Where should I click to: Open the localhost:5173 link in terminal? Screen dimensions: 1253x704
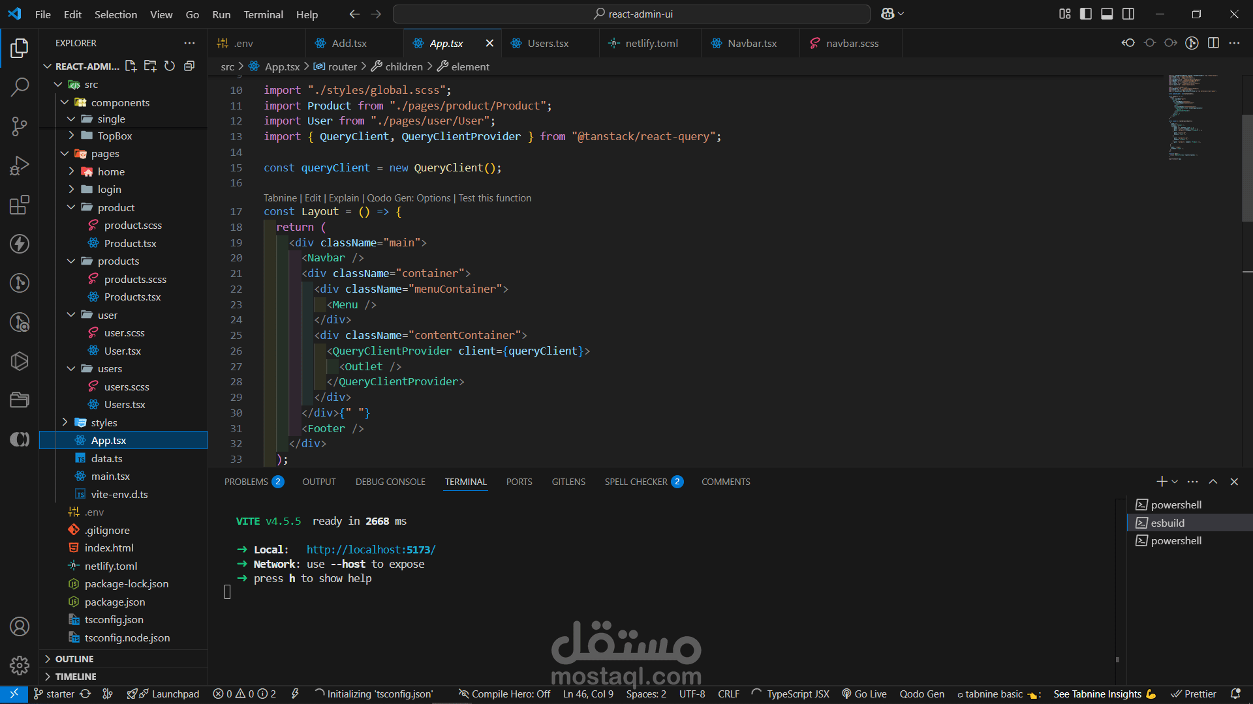pos(371,550)
